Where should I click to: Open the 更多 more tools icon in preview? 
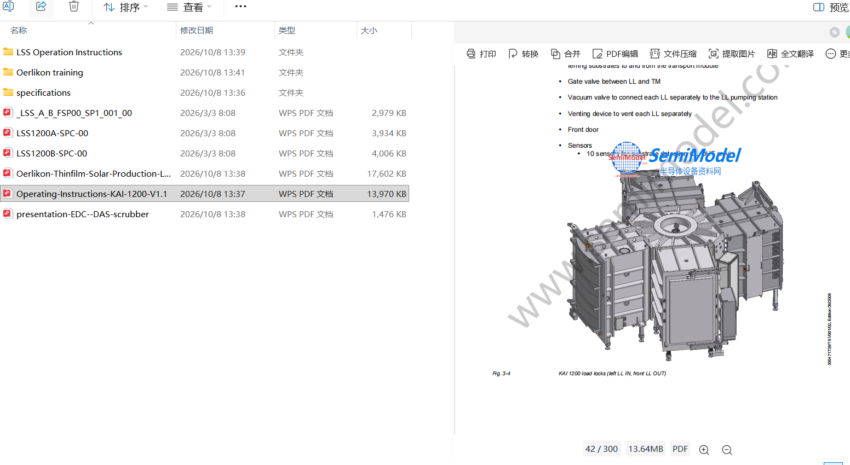click(831, 54)
